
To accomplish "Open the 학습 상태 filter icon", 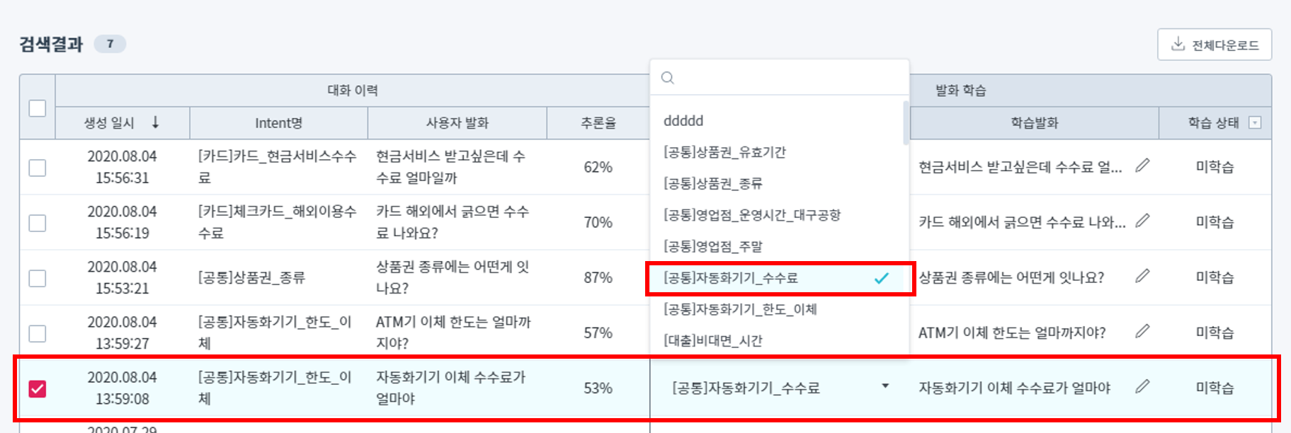I will click(1254, 122).
